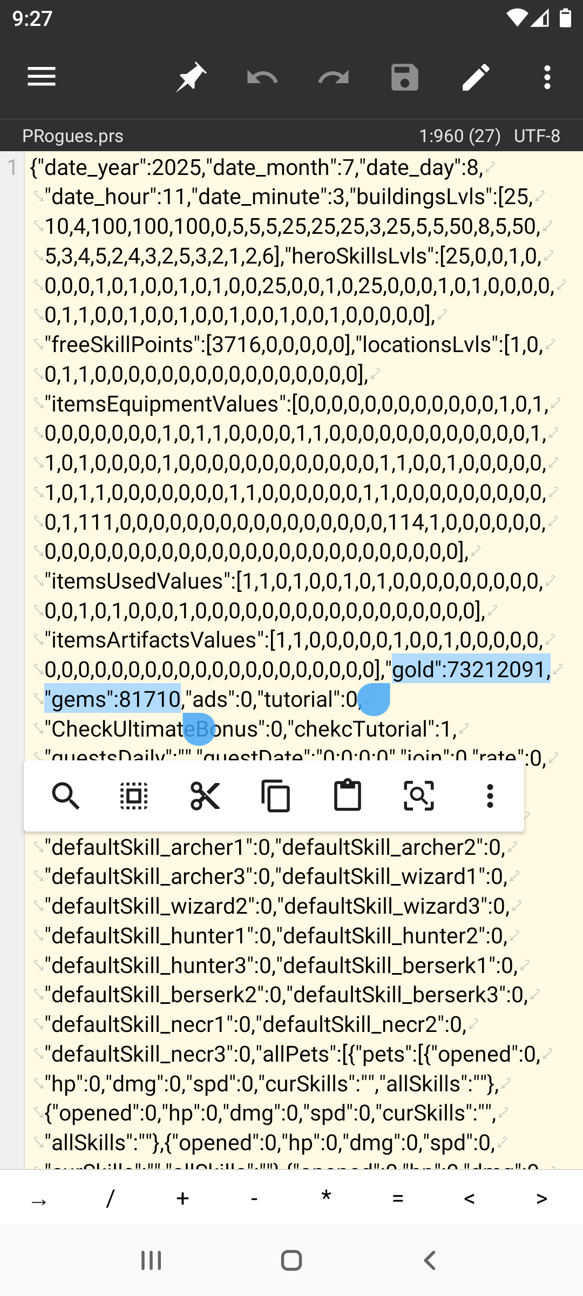Toggle edit mode with pencil icon
583x1296 pixels.
tap(476, 77)
